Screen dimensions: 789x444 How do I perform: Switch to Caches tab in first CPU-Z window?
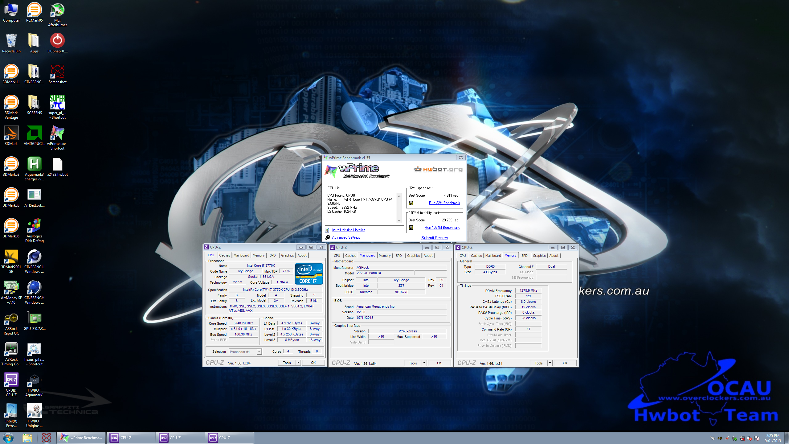tap(225, 255)
